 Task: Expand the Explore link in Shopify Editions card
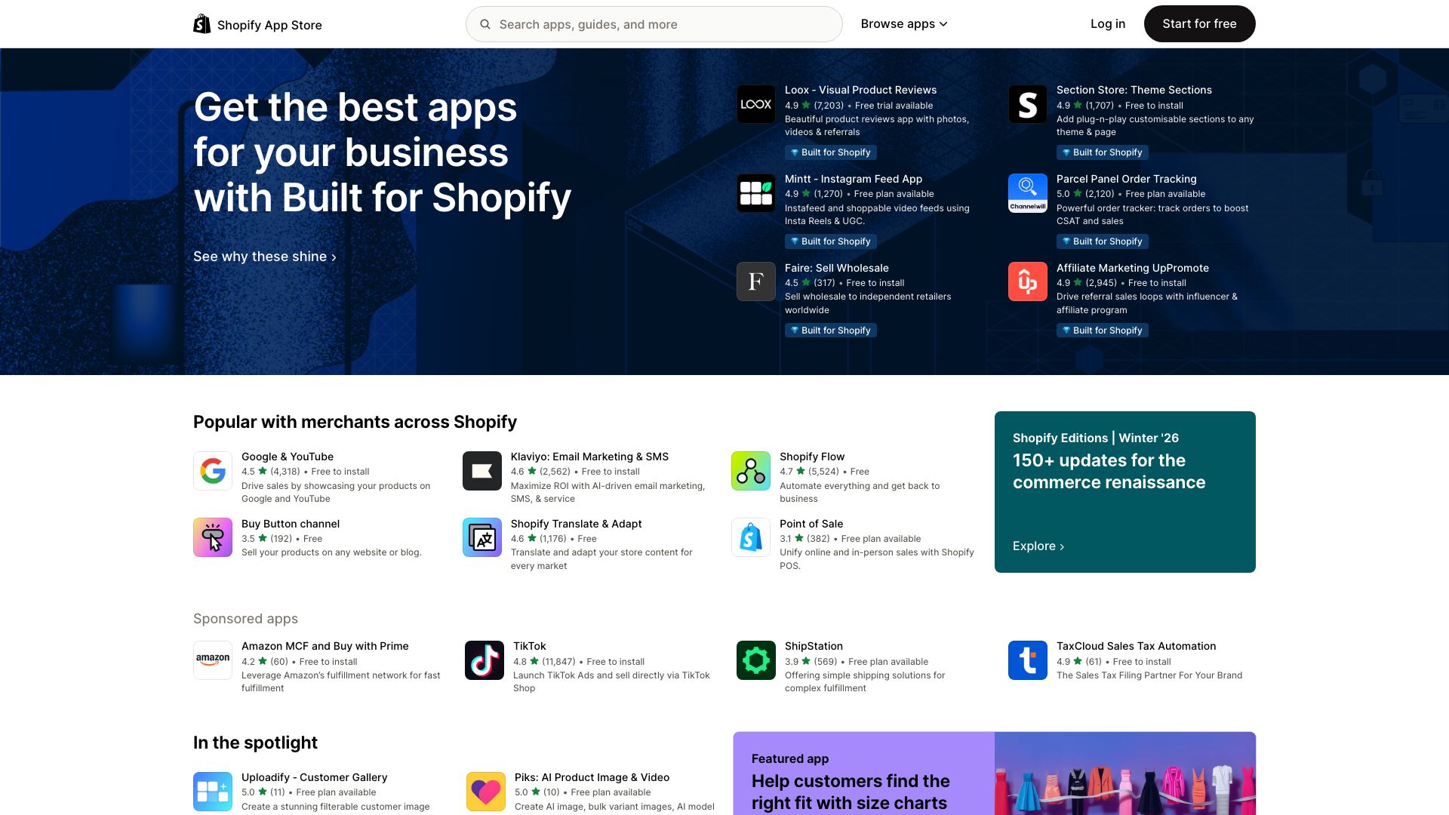(x=1038, y=546)
